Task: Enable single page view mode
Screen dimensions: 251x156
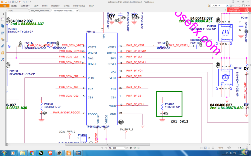Action: pyautogui.click(x=202, y=148)
